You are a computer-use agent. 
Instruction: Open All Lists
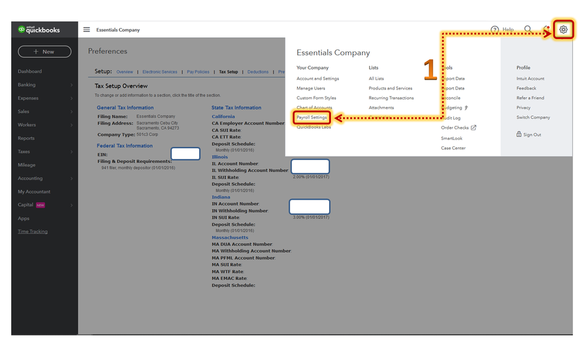tap(376, 78)
